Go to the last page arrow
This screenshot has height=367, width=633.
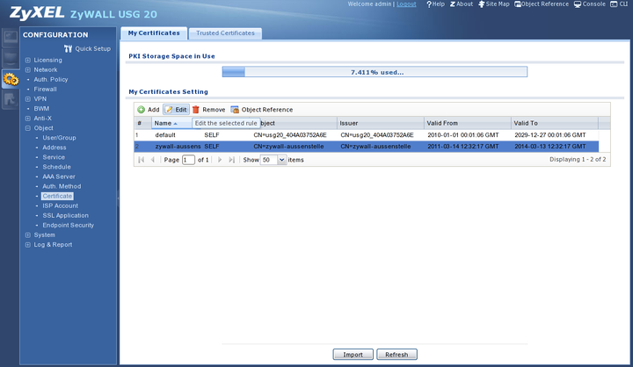[231, 160]
